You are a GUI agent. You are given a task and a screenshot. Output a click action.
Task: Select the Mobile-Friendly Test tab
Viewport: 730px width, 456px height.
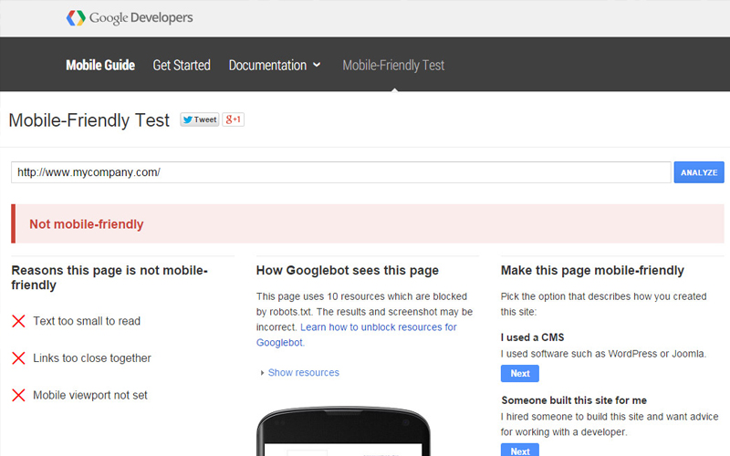tap(393, 65)
